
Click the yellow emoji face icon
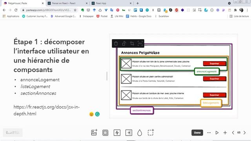[91, 114]
